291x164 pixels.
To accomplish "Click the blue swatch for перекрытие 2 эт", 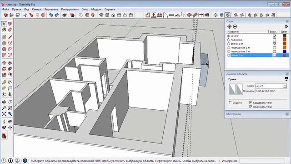I will click(284, 51).
